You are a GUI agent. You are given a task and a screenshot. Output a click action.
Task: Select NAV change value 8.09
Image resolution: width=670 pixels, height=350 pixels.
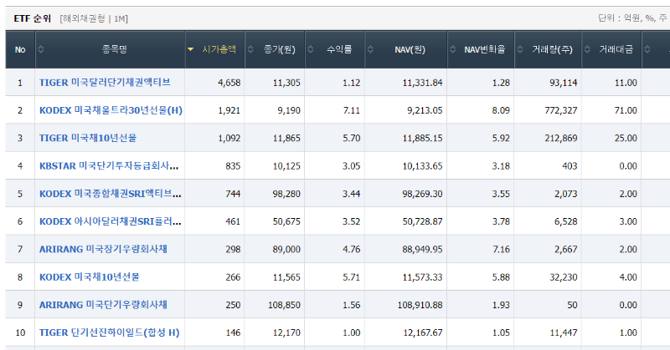[x=501, y=110]
